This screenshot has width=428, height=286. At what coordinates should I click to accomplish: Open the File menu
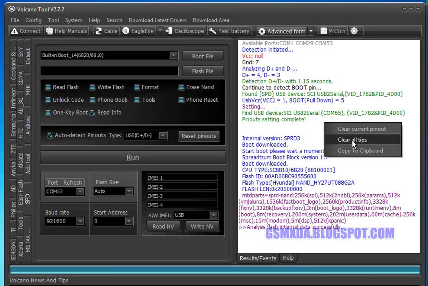point(15,20)
